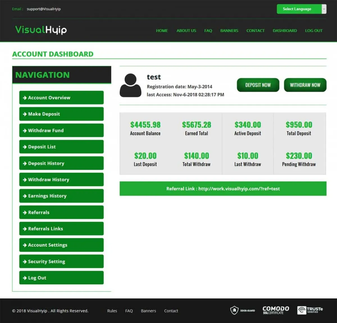
Task: Click the $5675.28 Earned Total value
Action: 197,125
